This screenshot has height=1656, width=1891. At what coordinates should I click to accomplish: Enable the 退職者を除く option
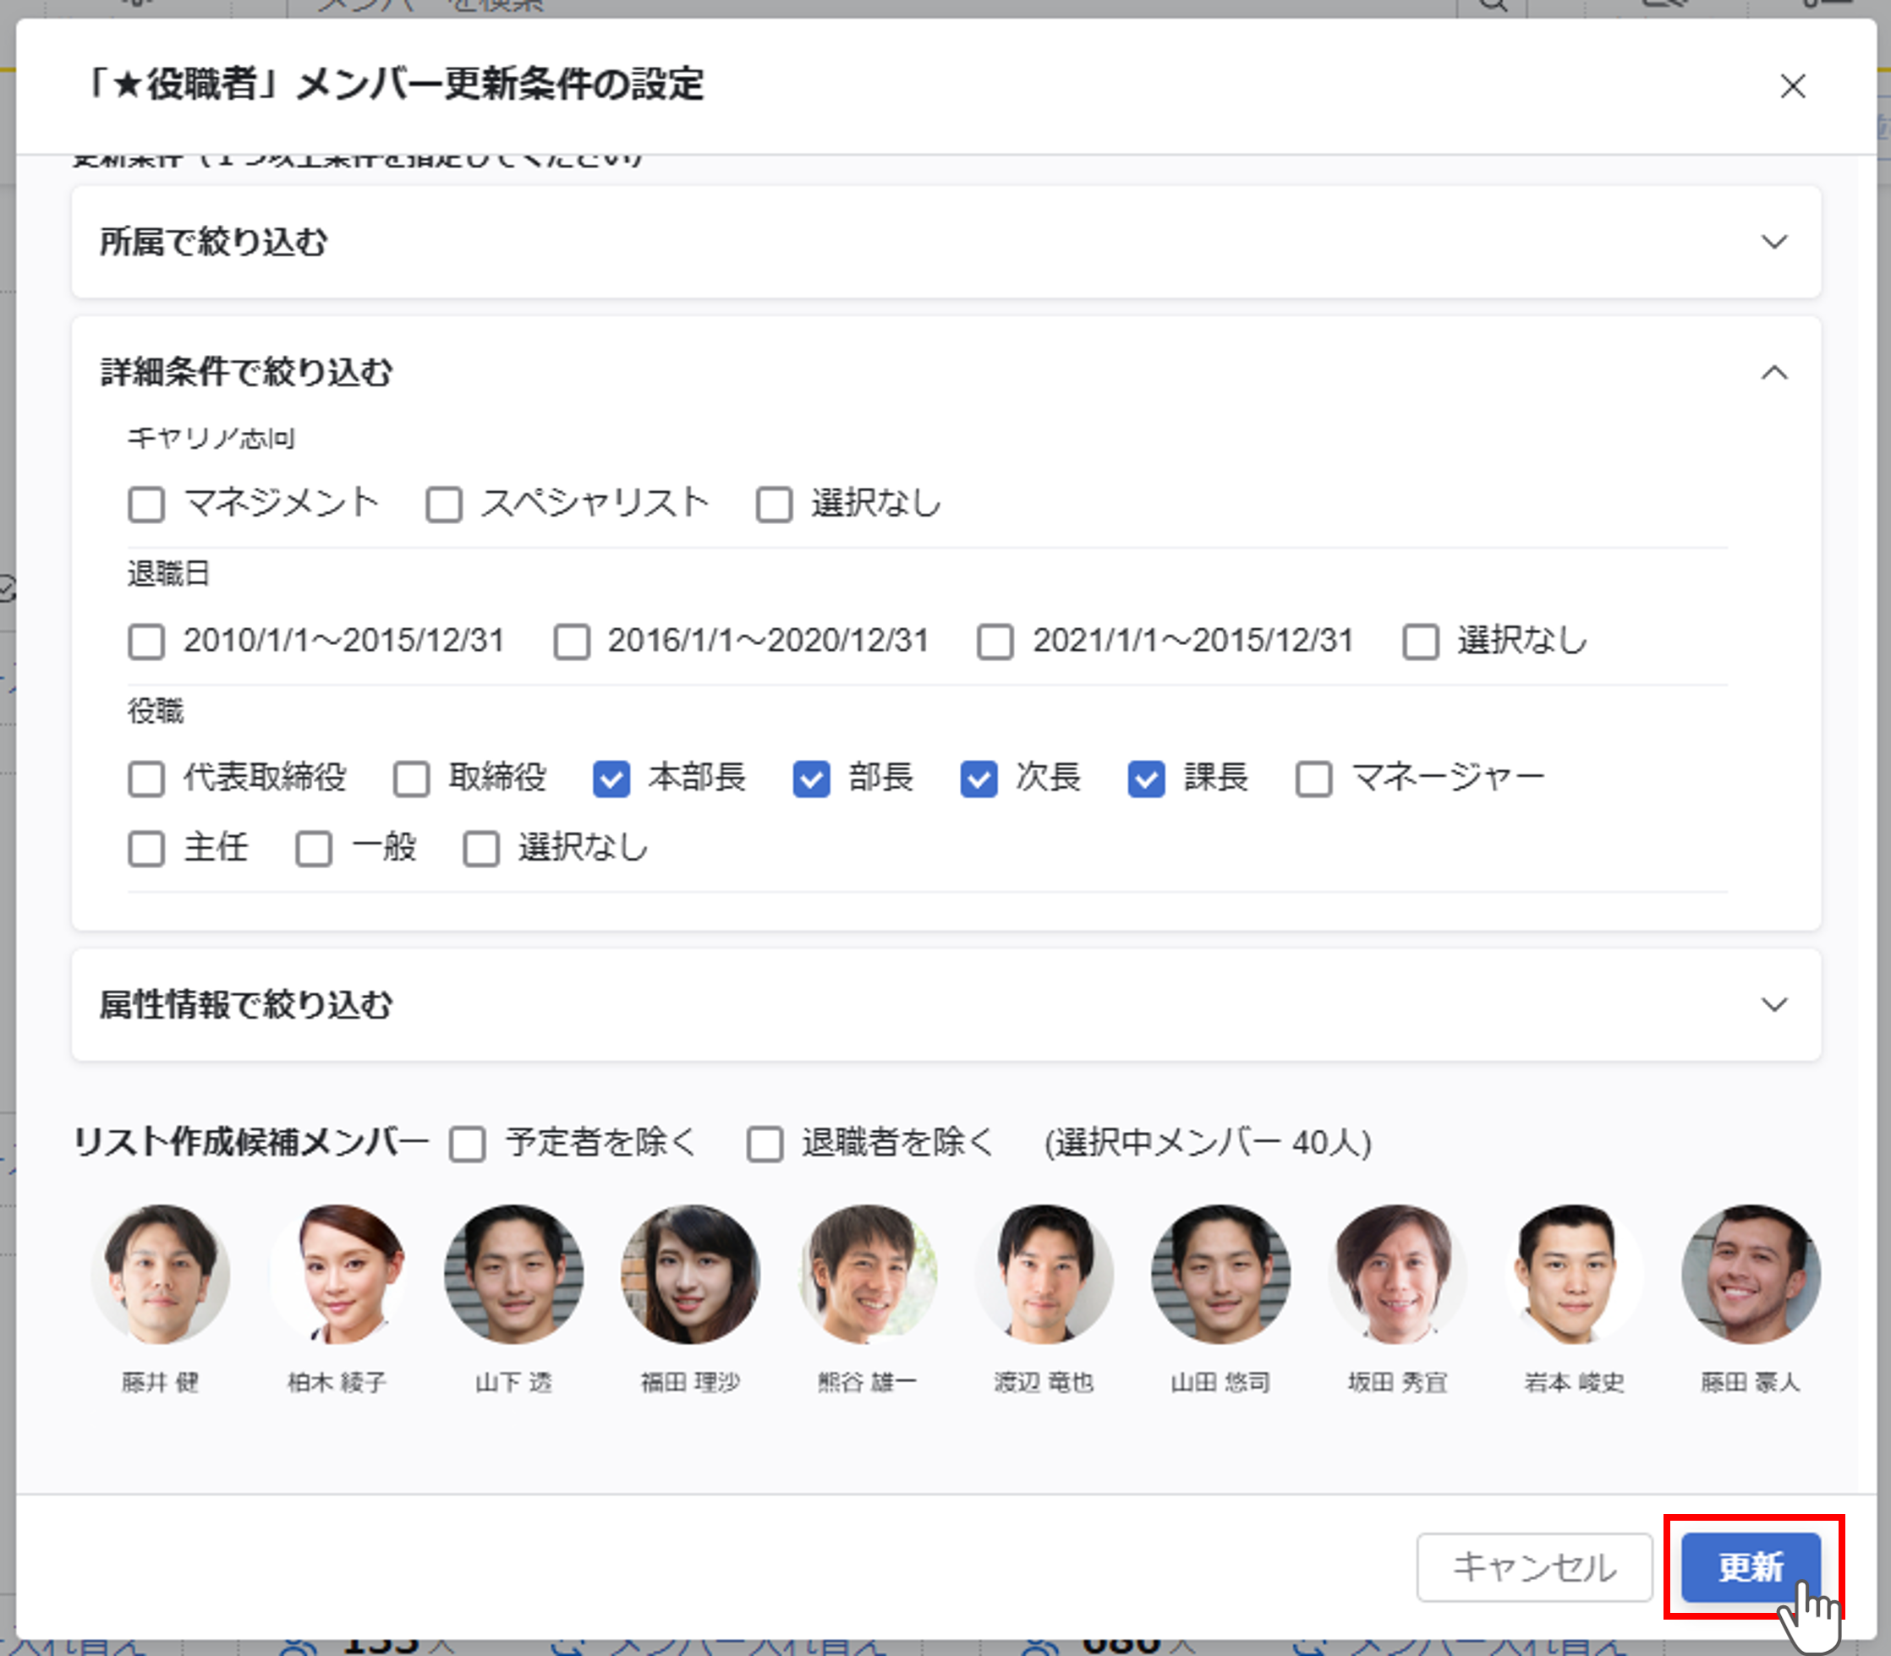click(x=765, y=1143)
